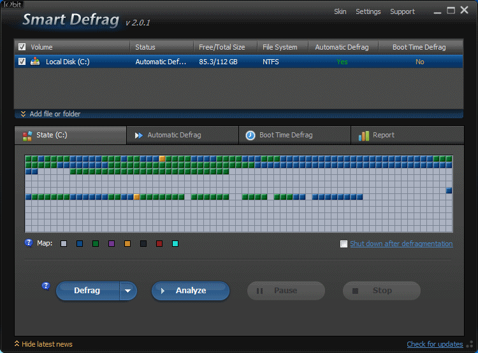478x353 pixels.
Task: Click the green Yes automatic defrag value
Action: pyautogui.click(x=342, y=62)
